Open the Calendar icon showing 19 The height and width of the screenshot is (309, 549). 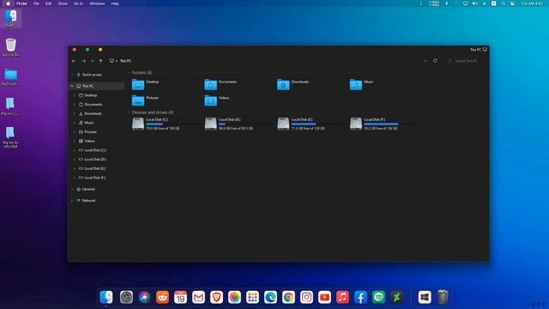coord(180,297)
